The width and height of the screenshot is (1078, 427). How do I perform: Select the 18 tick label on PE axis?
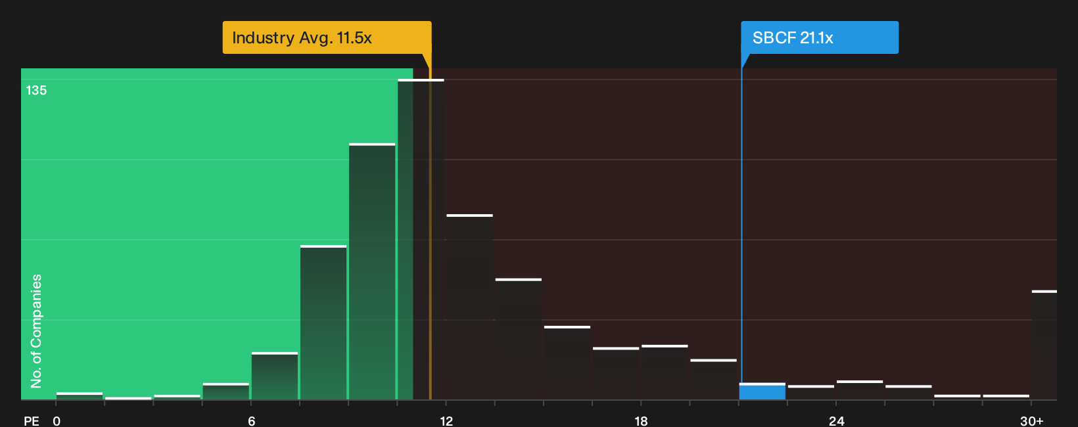pos(641,421)
